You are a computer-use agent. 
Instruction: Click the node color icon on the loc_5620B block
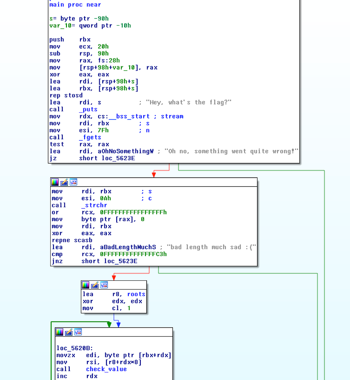coord(59,332)
